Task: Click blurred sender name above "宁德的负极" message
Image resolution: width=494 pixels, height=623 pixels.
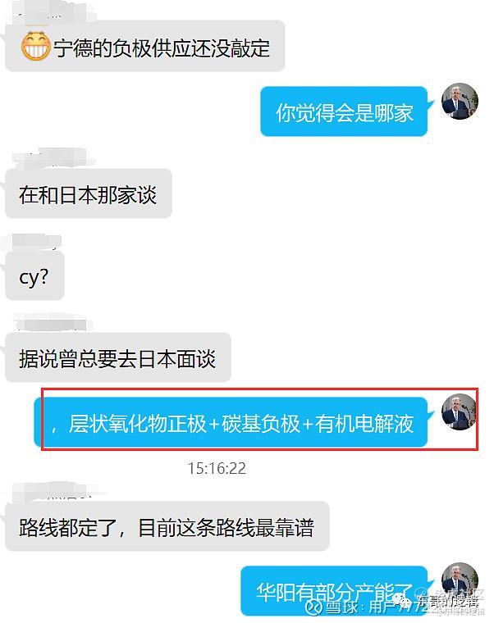Action: click(52, 12)
